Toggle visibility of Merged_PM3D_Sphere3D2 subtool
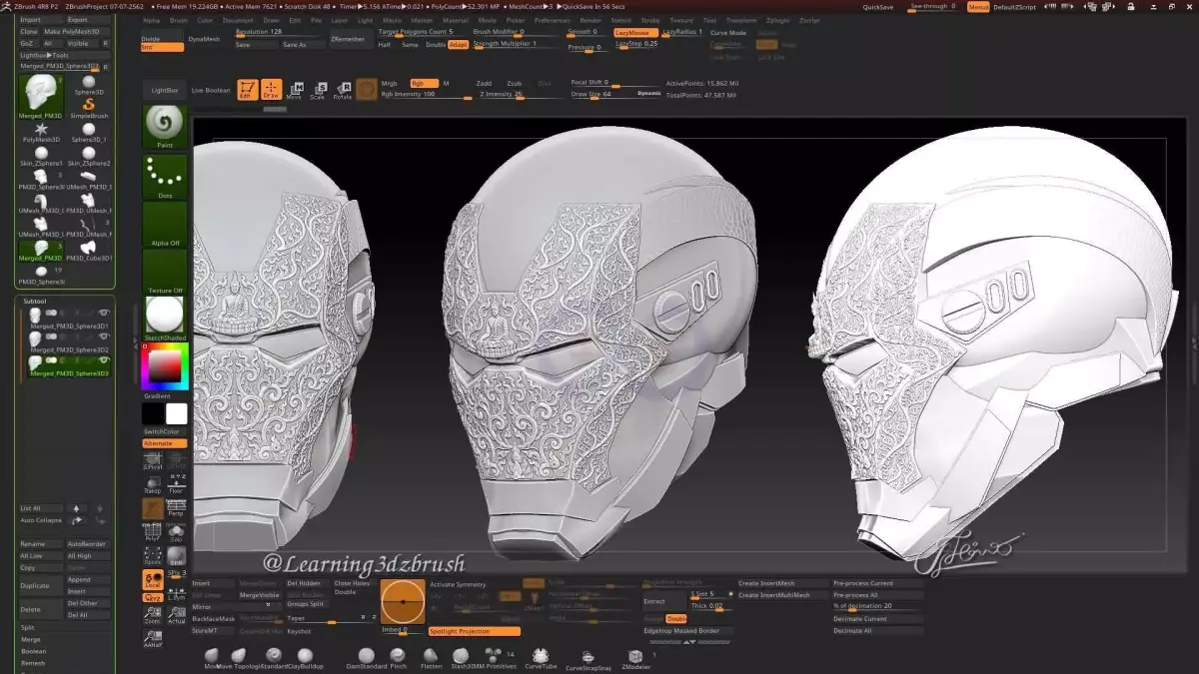The width and height of the screenshot is (1199, 674). click(104, 337)
